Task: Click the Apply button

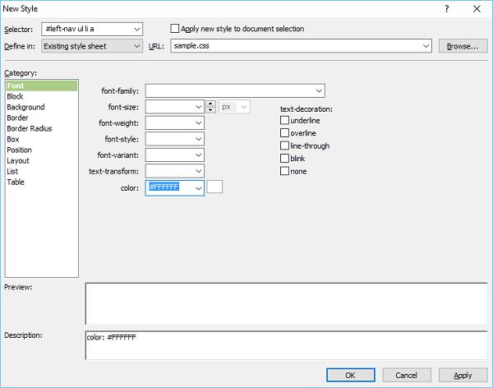Action: (463, 375)
